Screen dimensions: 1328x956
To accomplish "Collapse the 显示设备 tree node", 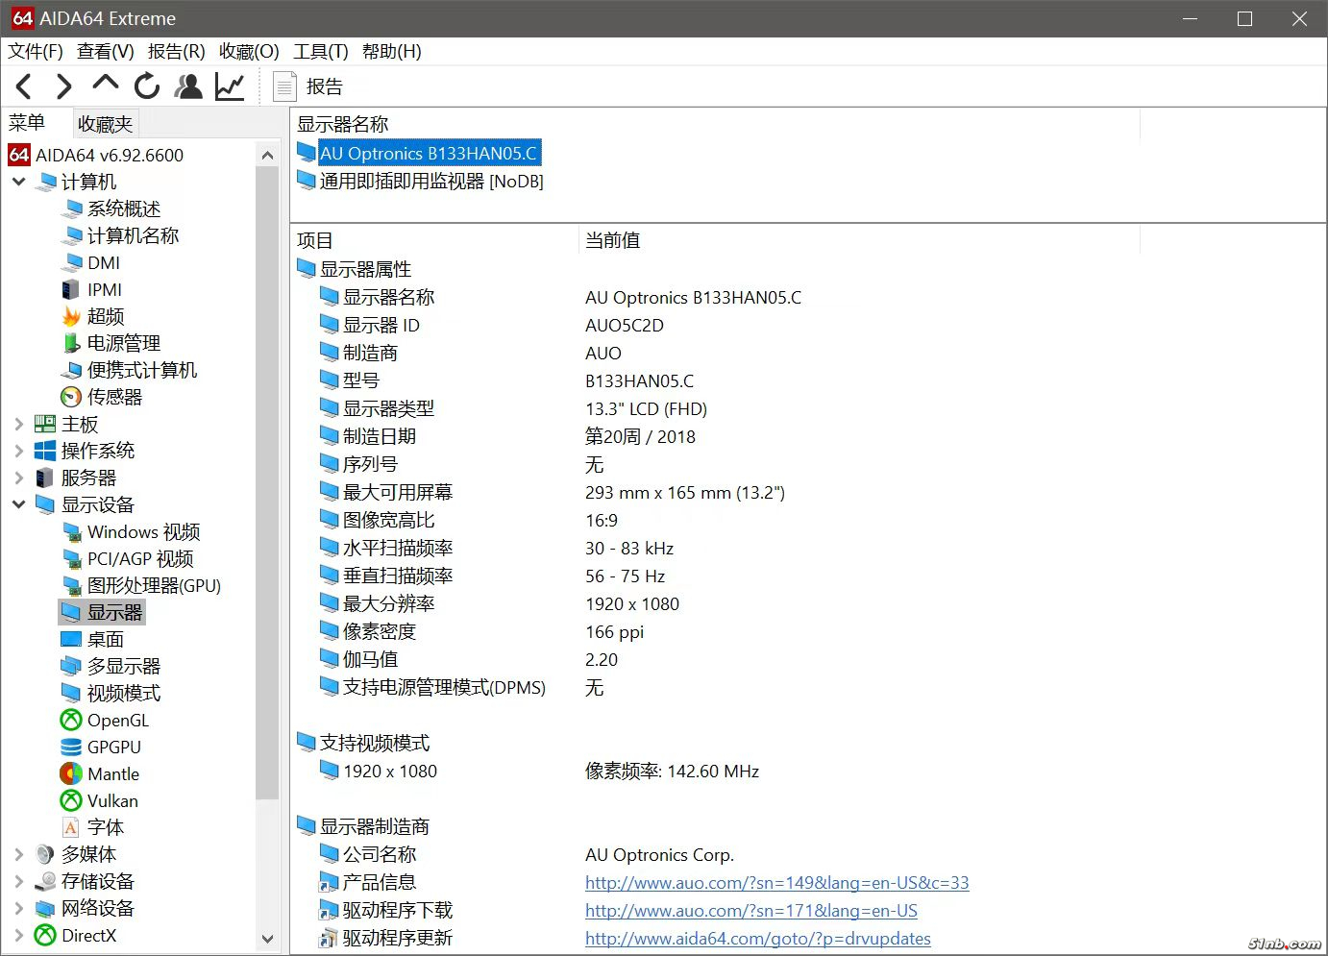I will point(18,504).
